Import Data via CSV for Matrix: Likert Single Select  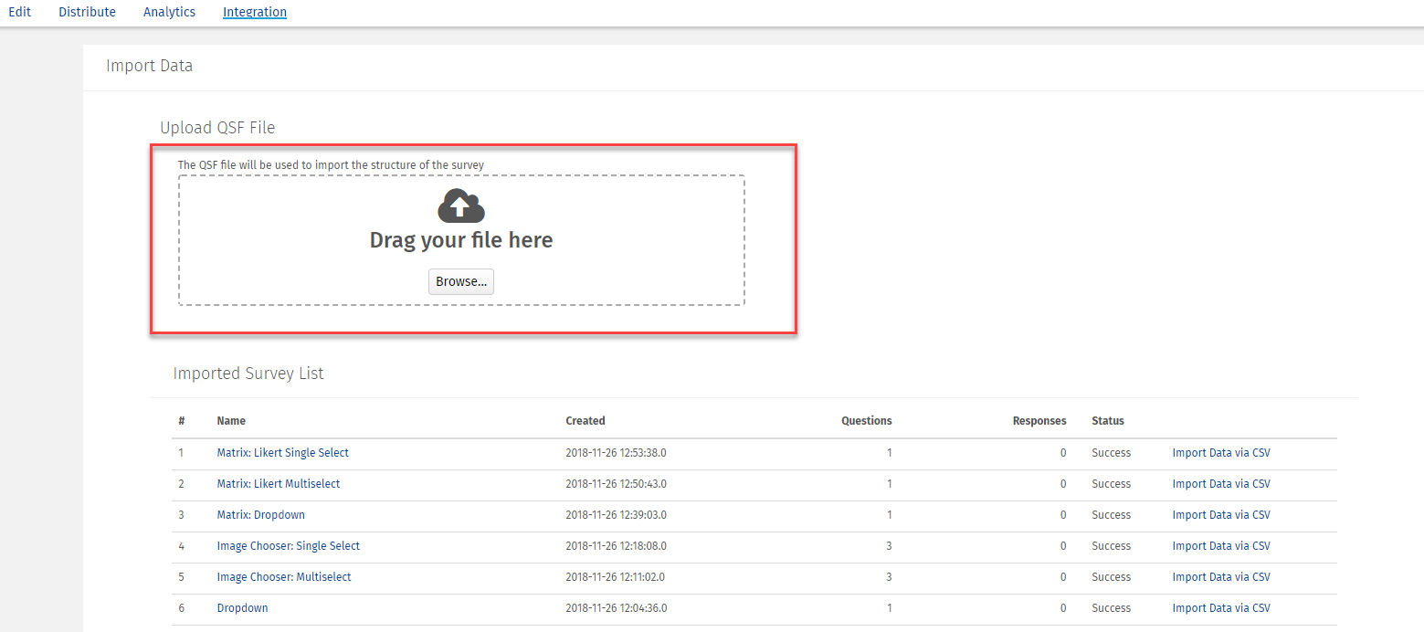click(1221, 452)
